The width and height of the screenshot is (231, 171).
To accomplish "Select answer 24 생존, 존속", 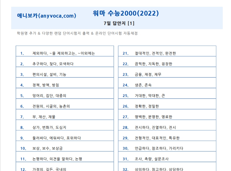I will tap(143, 85).
